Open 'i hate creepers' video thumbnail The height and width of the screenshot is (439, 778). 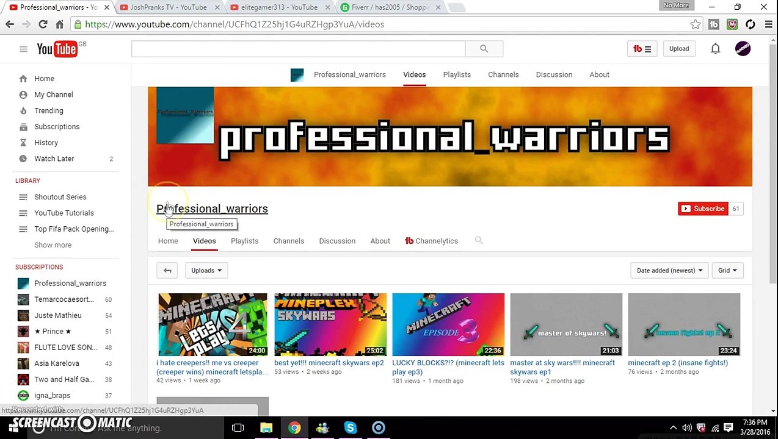213,324
